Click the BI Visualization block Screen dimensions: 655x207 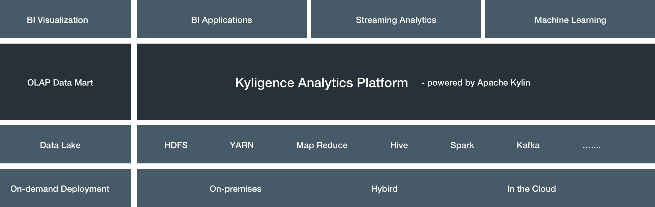pyautogui.click(x=65, y=19)
